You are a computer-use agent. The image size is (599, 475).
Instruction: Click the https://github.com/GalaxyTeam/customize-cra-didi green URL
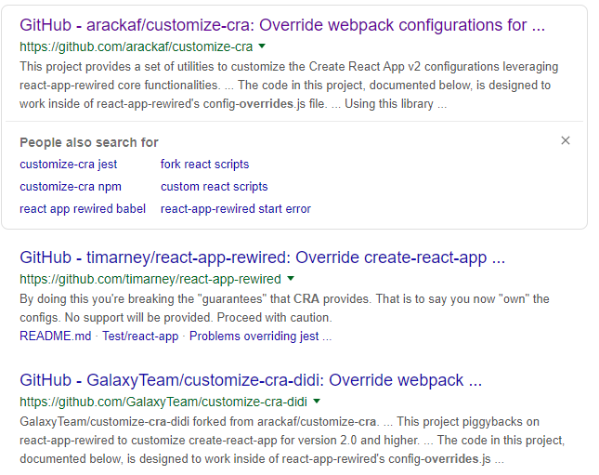[x=163, y=402]
